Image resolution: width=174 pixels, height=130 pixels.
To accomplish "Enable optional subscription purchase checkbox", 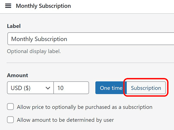I will 10,107.
